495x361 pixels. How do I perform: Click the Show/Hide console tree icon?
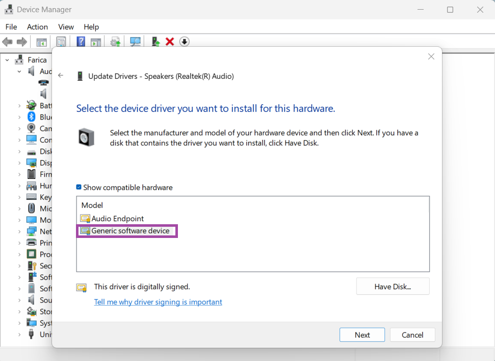point(42,42)
